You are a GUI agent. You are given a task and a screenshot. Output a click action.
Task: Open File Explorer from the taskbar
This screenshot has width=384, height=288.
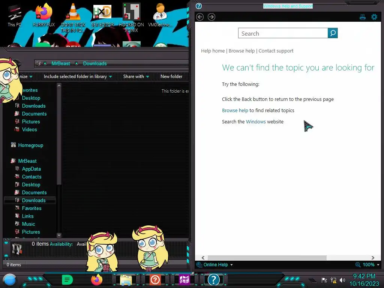tap(126, 280)
